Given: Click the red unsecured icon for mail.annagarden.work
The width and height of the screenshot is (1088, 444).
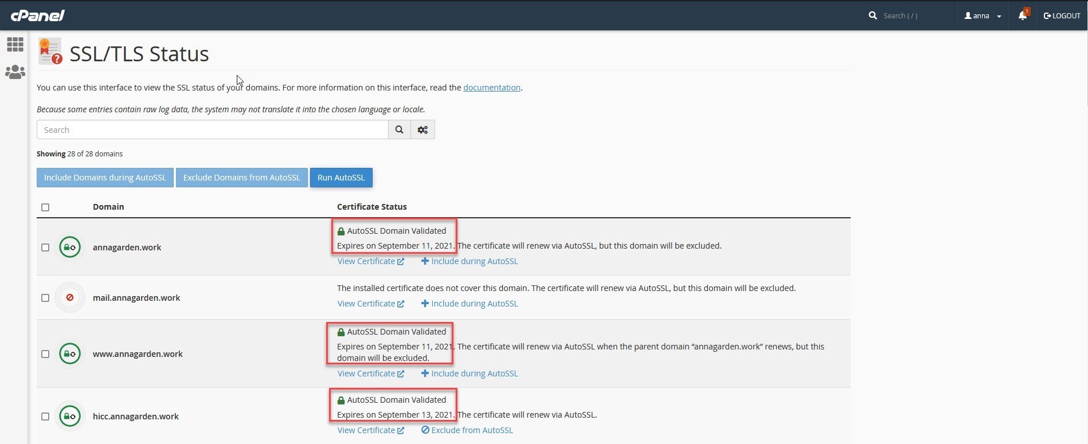Looking at the screenshot, I should [x=70, y=298].
